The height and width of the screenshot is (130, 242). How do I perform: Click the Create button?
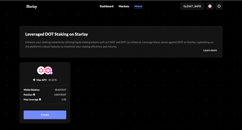45,115
